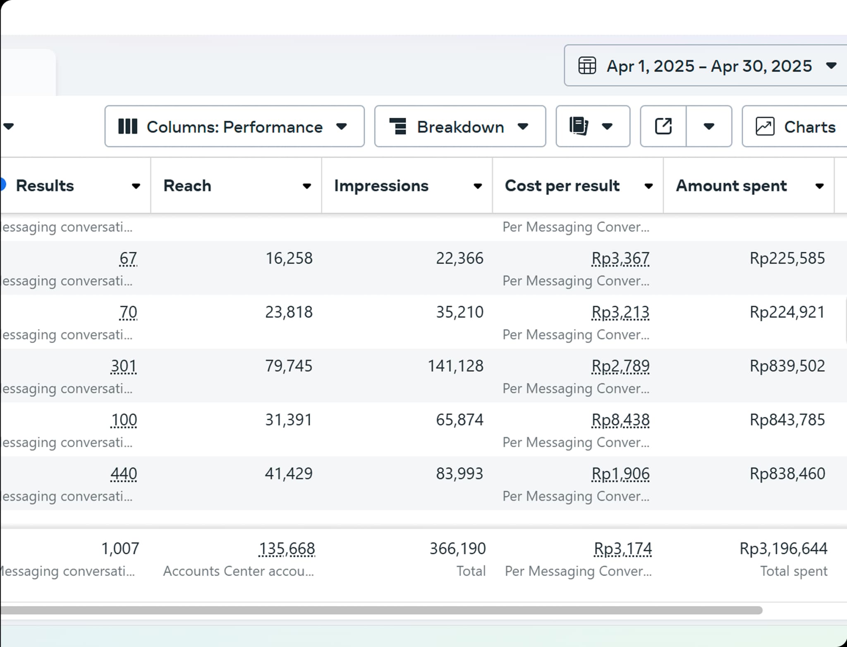Screen dimensions: 847x647
Task: Open the Results column menu arrow
Action: click(x=136, y=186)
